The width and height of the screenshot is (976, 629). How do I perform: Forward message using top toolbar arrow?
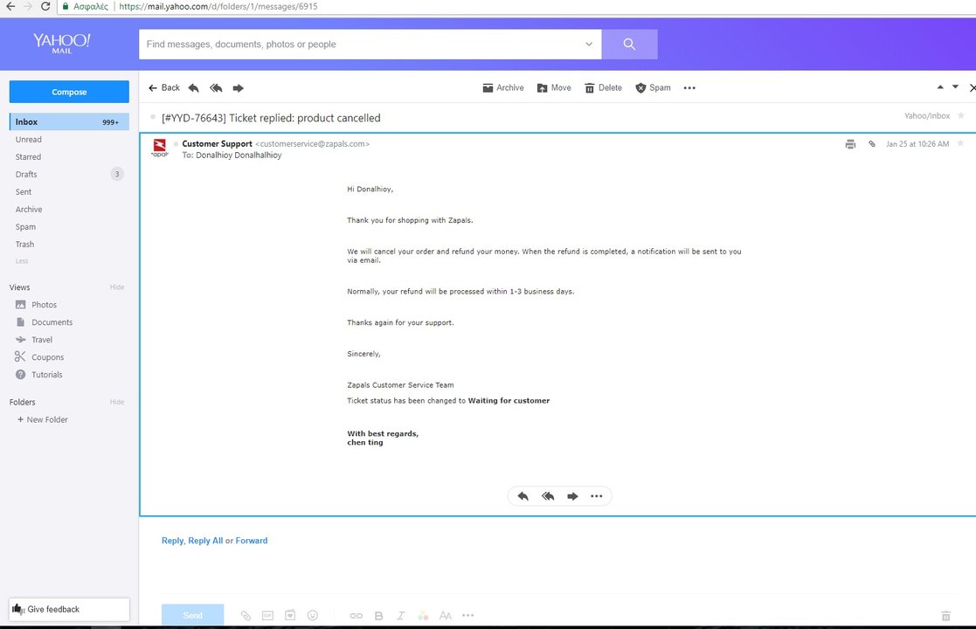click(238, 87)
